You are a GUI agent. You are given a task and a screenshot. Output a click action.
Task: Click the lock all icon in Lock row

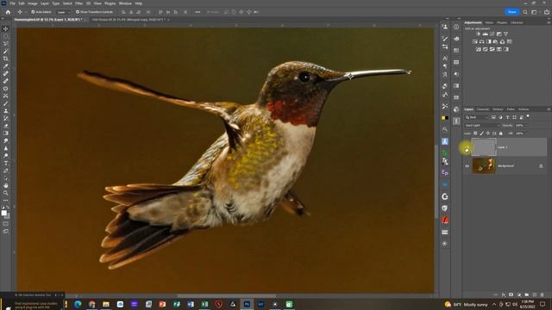[500, 133]
